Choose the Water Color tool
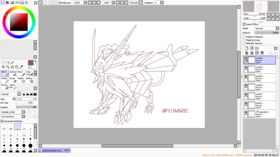Screen dimensions: 280x157 click(30, 74)
